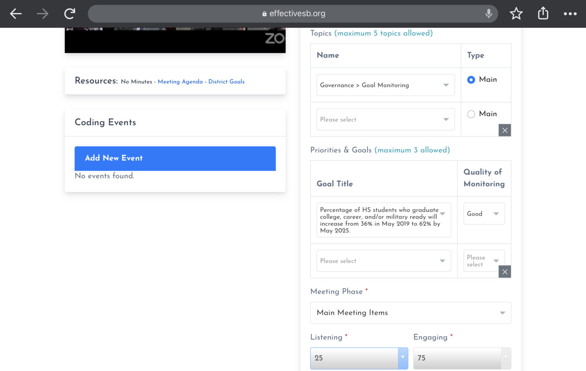586x371 pixels.
Task: Open the Listening percentage dropdown showing 25
Action: pyautogui.click(x=359, y=358)
